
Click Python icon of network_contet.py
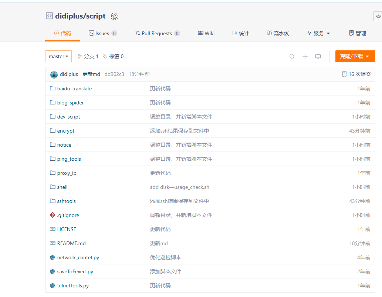point(53,257)
